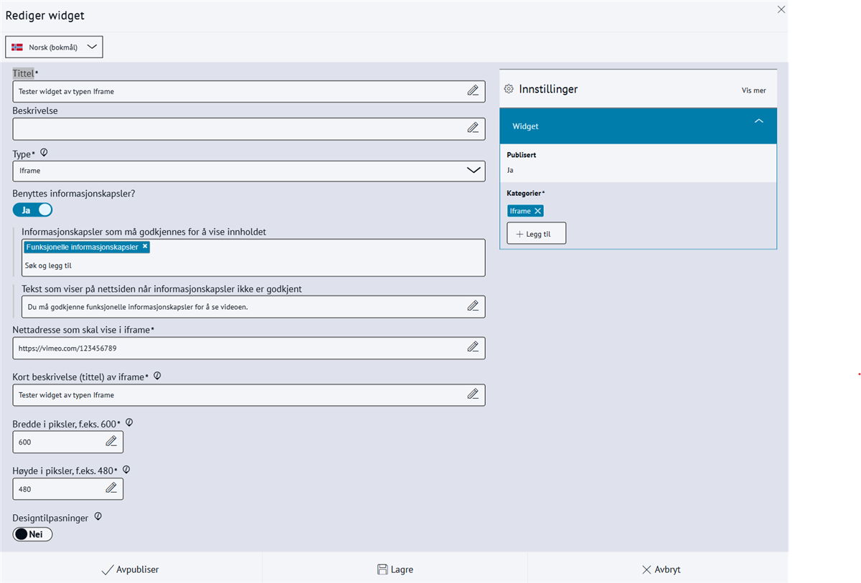Click Avpubliser to unpublish the widget

131,569
